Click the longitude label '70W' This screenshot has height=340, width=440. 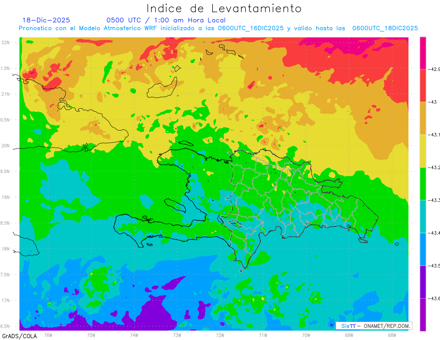[306, 335]
